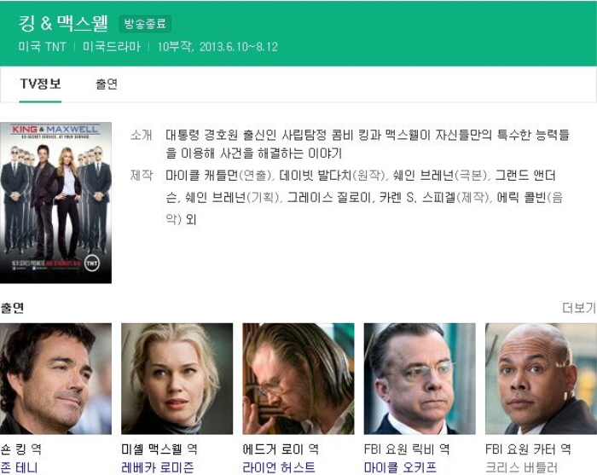The height and width of the screenshot is (475, 597).
Task: Click the photo for 미셸 맥스웰 역
Action: point(177,379)
